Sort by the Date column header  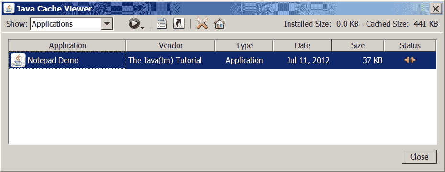tap(302, 45)
